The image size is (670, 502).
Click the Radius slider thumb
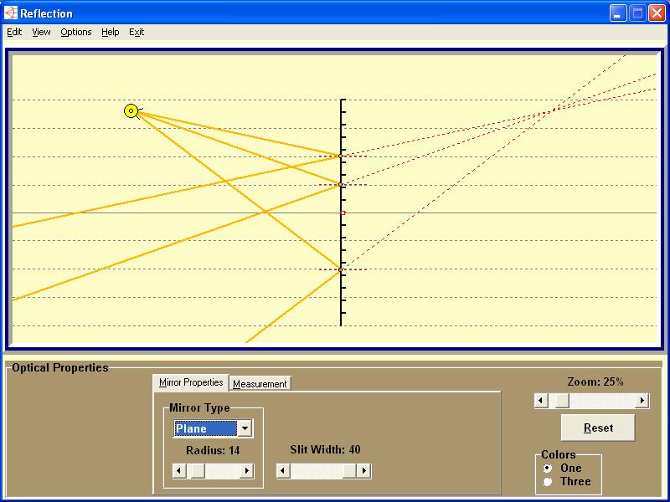pos(197,471)
